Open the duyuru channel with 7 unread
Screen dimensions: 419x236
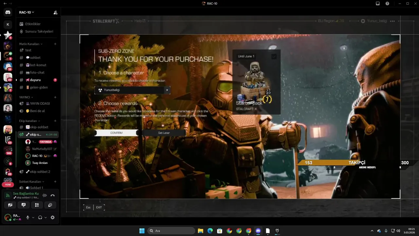[38, 80]
